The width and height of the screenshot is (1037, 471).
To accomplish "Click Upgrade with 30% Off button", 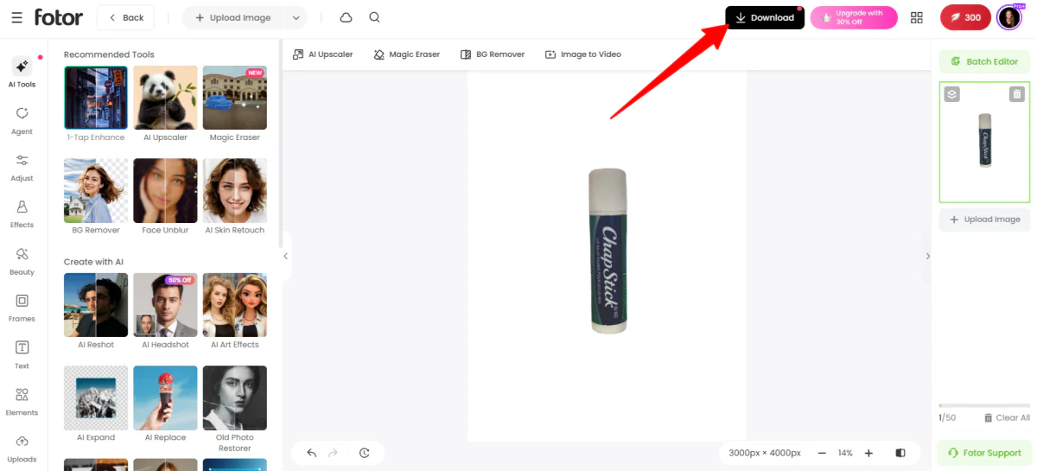I will pyautogui.click(x=854, y=17).
